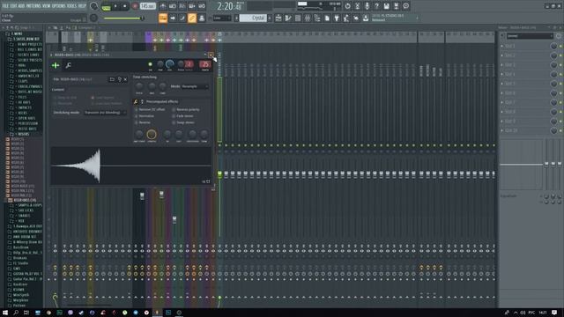Click the round speech-bubble icon in top toolbar
Image resolution: width=564 pixels, height=317 pixels.
coord(405,6)
